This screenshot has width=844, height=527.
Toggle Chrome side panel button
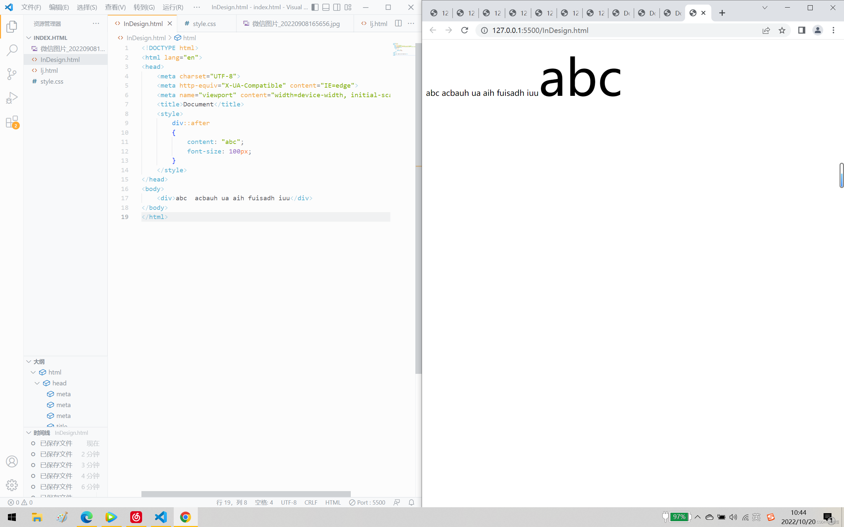point(801,30)
